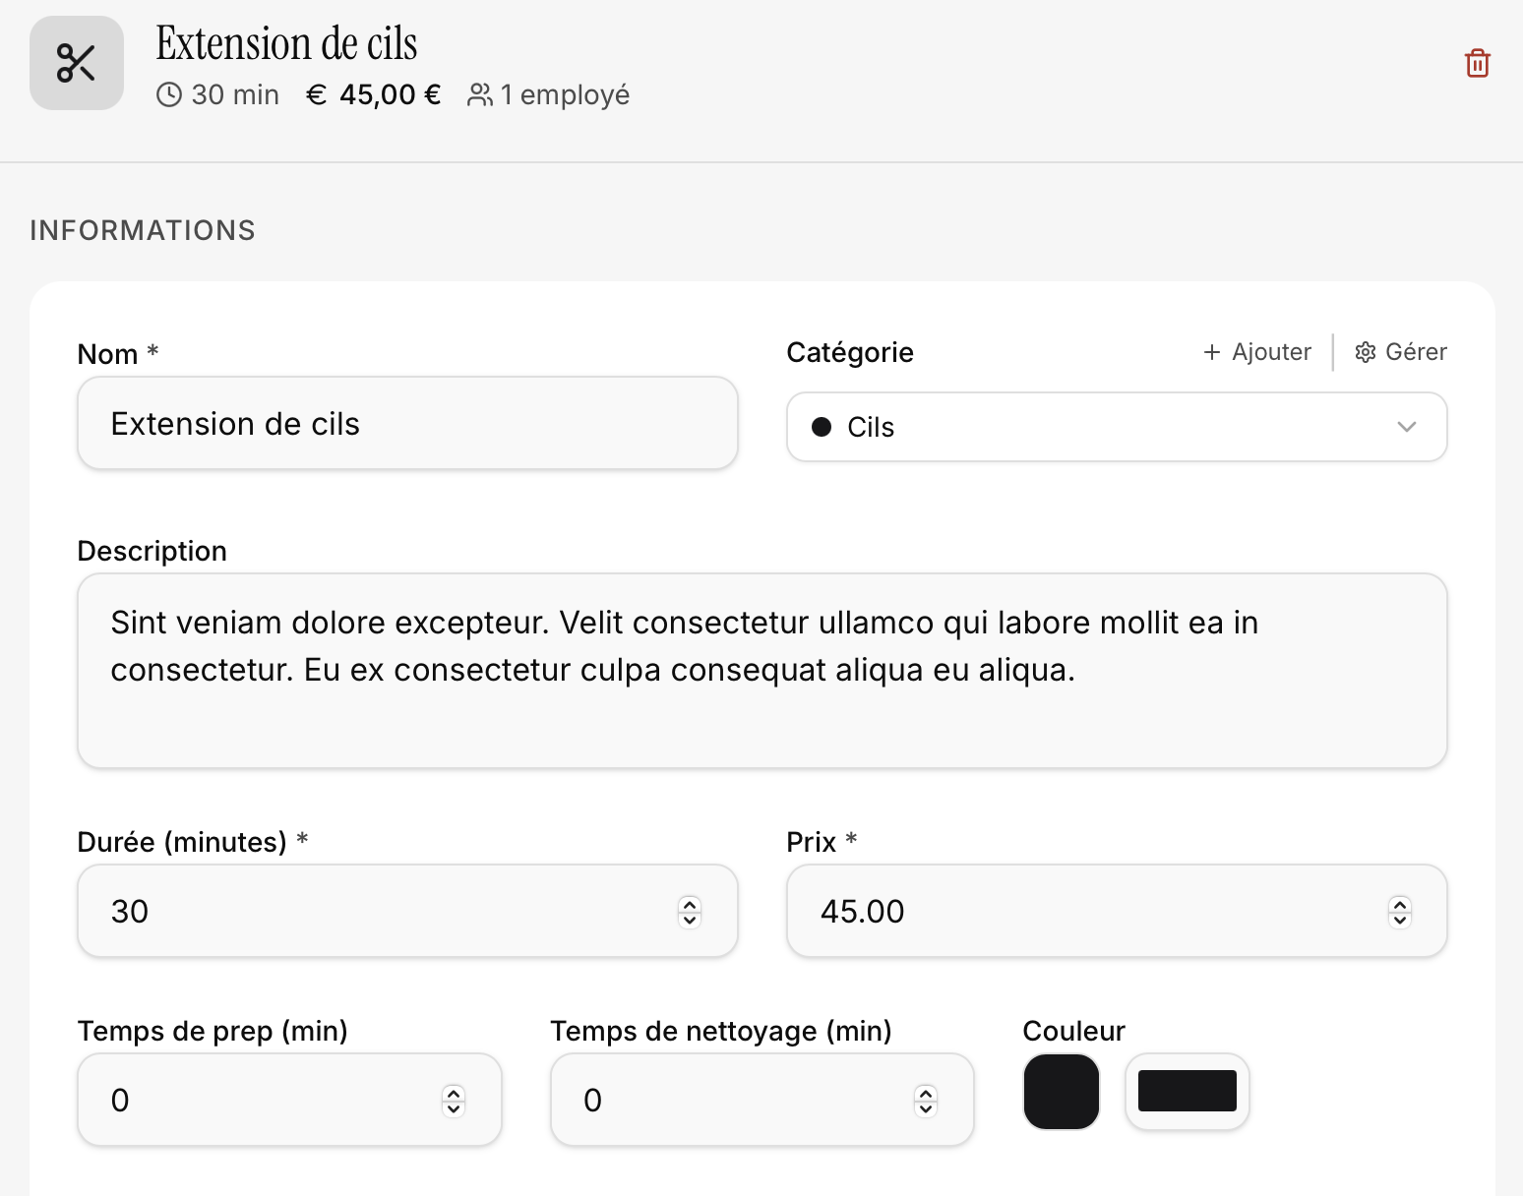
Task: Click the employee icon next to 1 employé
Action: [480, 94]
